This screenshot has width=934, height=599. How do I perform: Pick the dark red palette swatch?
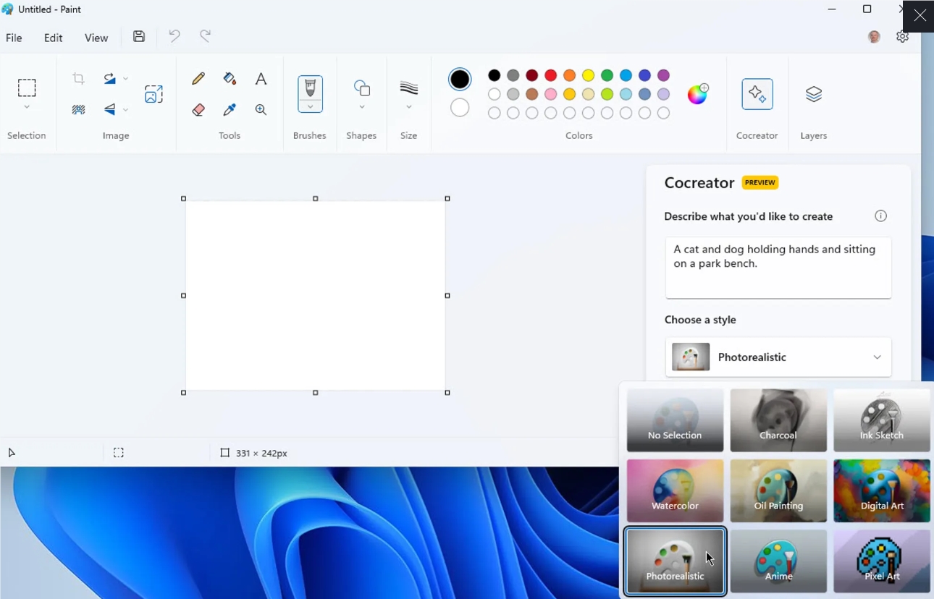(532, 75)
